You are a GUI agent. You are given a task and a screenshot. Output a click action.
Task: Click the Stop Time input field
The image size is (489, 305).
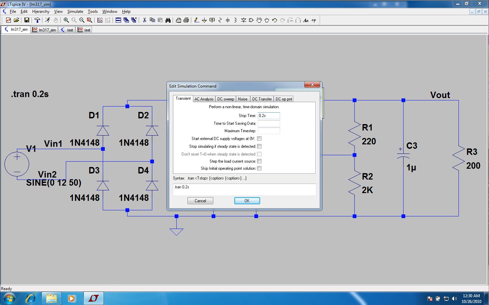[269, 115]
